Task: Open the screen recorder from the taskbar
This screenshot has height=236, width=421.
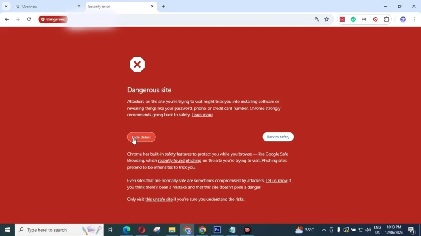Action: [247, 230]
